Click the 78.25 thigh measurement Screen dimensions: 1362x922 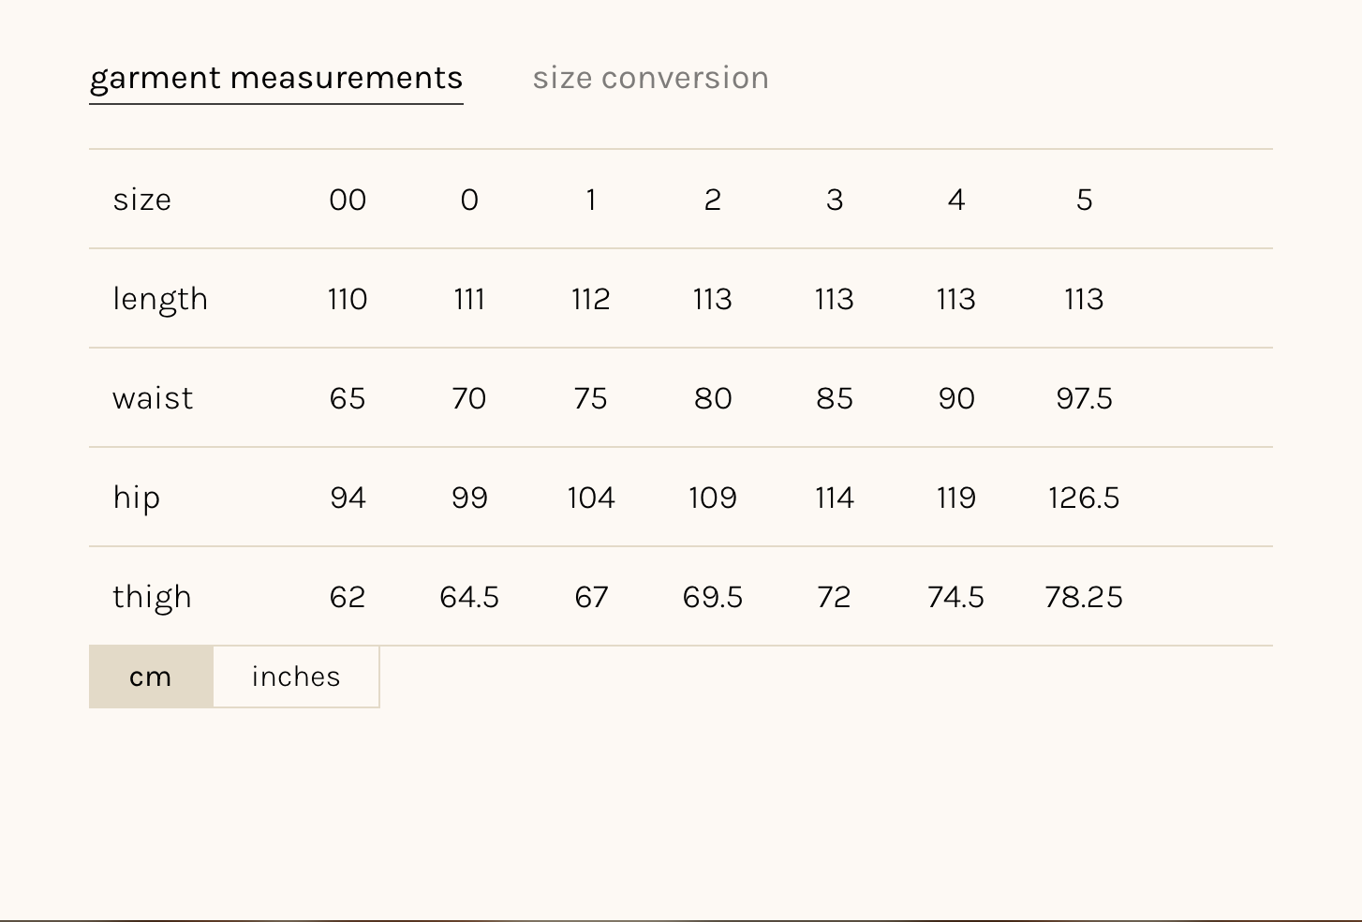tap(1084, 597)
